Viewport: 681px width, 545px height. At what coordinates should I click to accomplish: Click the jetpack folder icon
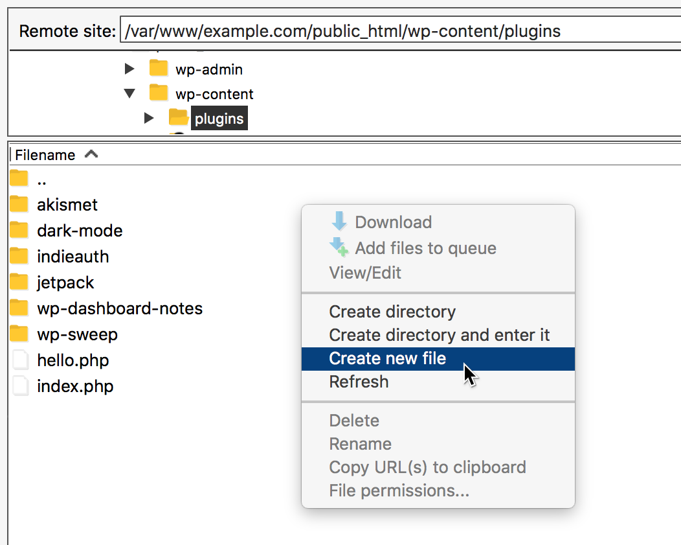(19, 282)
